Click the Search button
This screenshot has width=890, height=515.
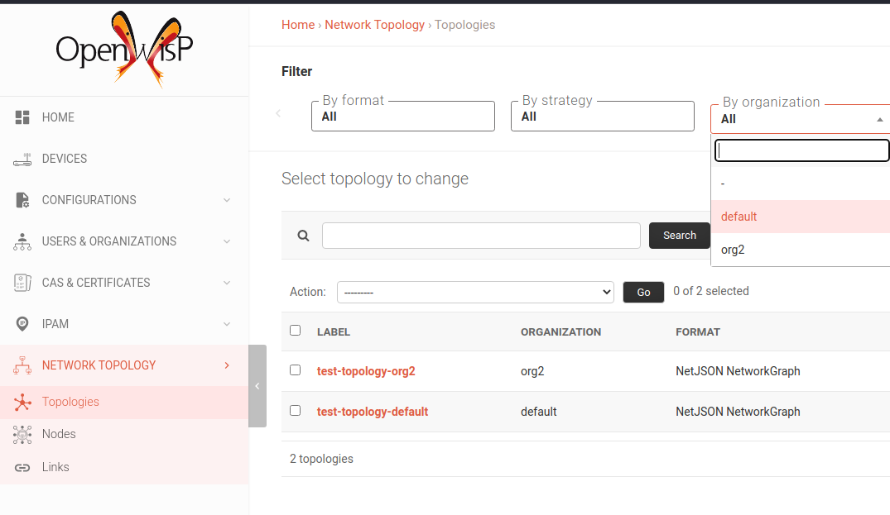679,235
